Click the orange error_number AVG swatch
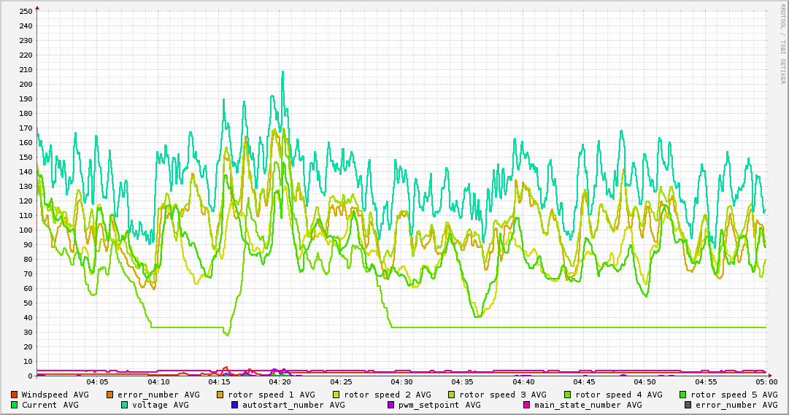Screen dimensions: 789x415 (x=110, y=395)
